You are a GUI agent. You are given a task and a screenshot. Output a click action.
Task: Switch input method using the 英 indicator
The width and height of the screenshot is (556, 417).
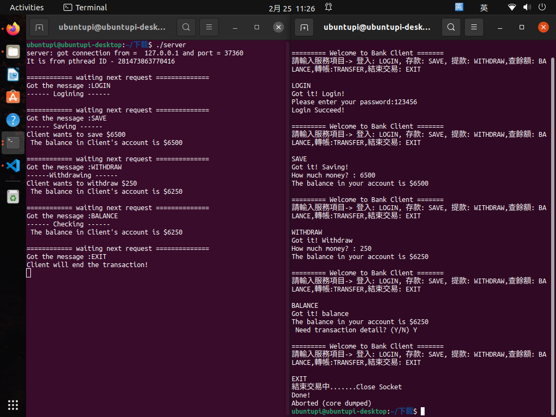[483, 7]
